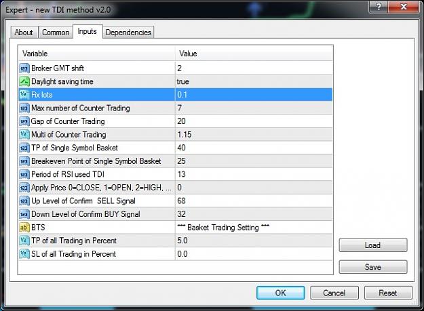Click the icon beside Period of RSI used TDI
This screenshot has height=311, width=424.
tap(24, 174)
